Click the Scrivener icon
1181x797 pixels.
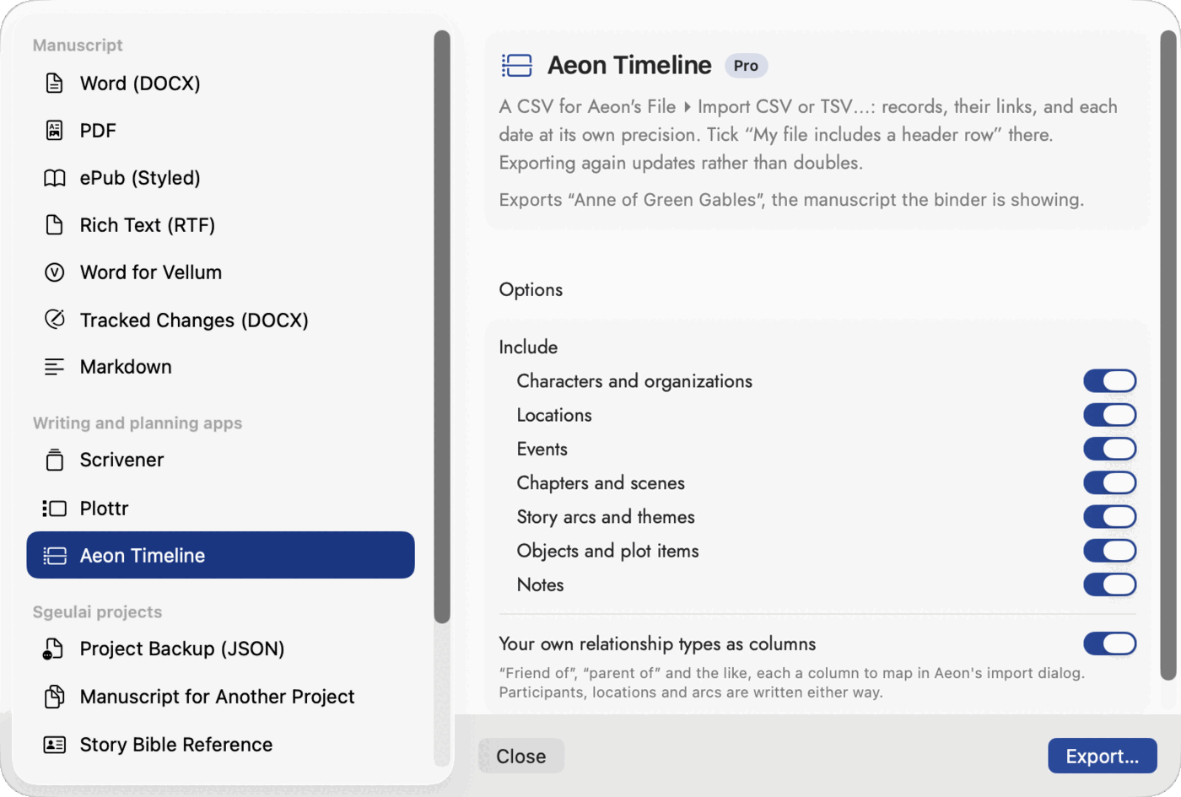[x=54, y=460]
